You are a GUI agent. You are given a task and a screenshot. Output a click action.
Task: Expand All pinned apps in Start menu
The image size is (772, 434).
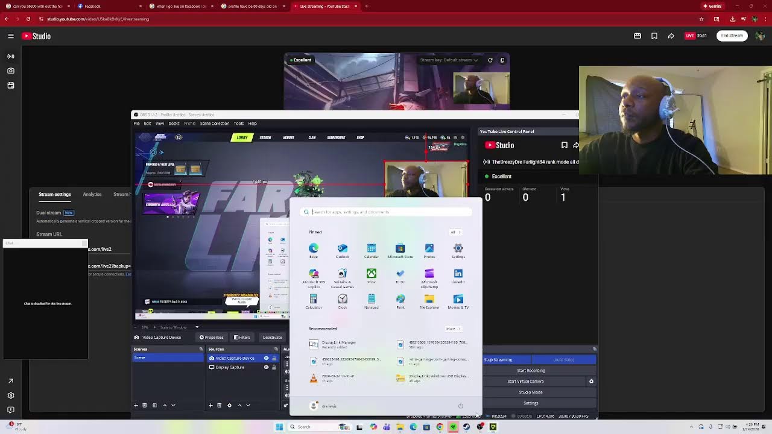pyautogui.click(x=455, y=232)
